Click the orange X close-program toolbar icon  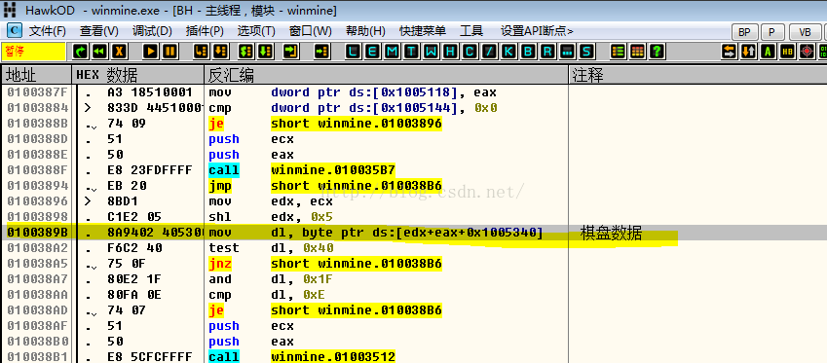click(119, 52)
